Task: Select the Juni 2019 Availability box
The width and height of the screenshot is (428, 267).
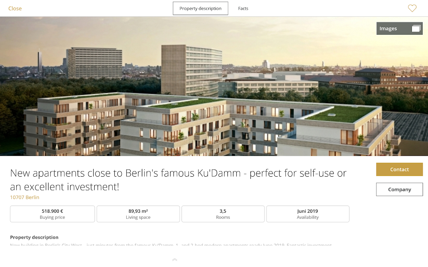Action: click(x=308, y=214)
